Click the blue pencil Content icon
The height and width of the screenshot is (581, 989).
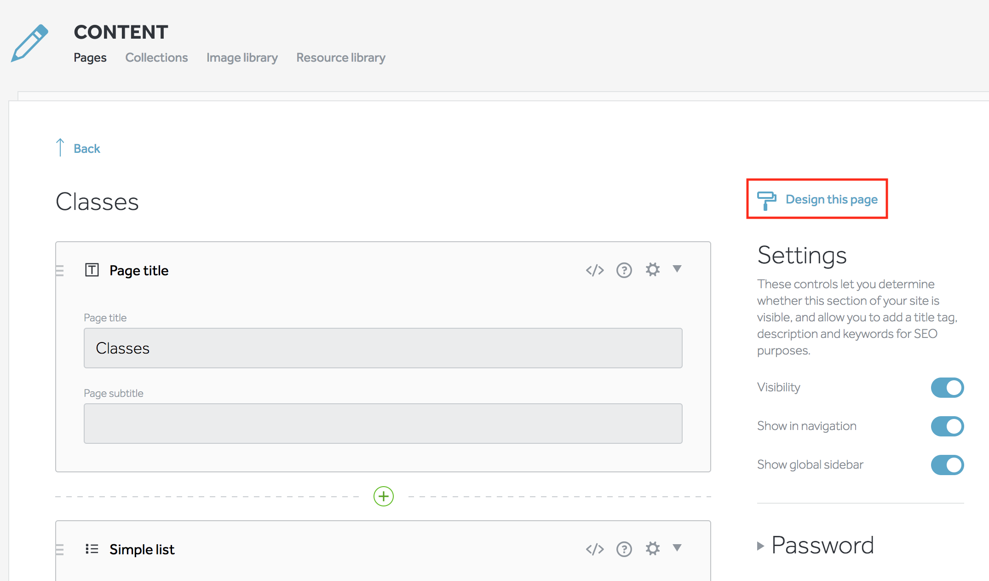[x=29, y=43]
